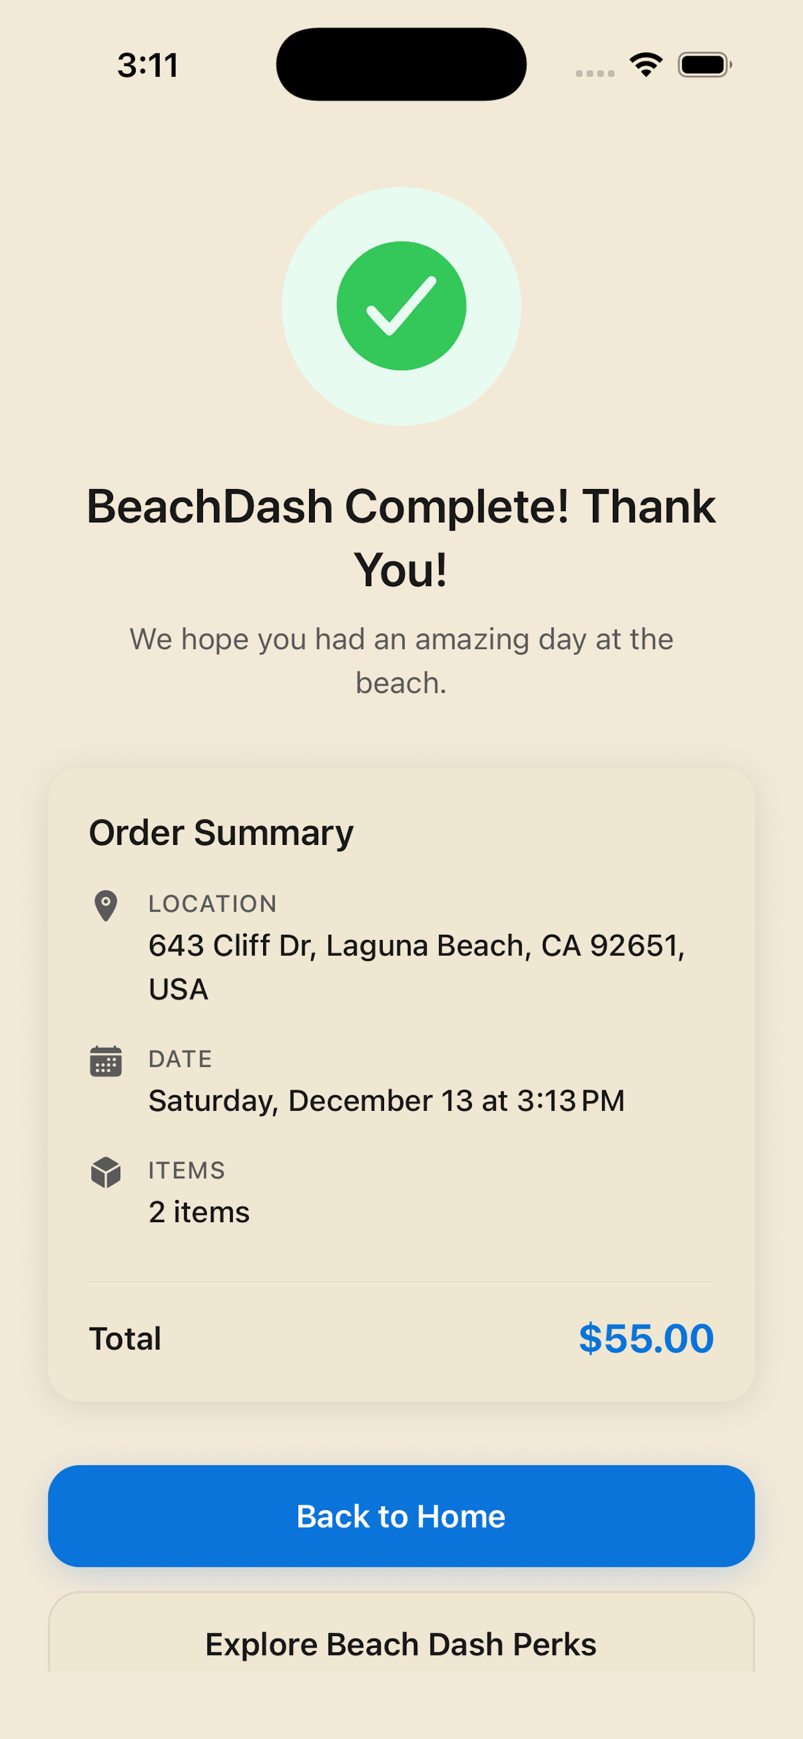Click the calendar date icon
803x1739 pixels.
pos(105,1061)
